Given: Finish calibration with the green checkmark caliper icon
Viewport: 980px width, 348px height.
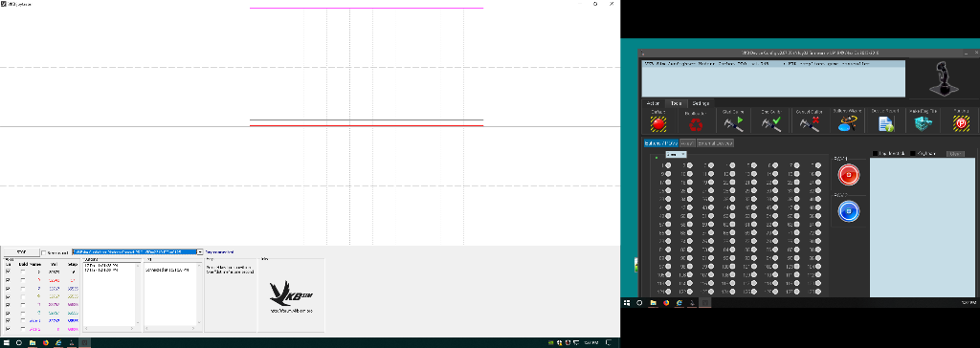Looking at the screenshot, I should [770, 124].
